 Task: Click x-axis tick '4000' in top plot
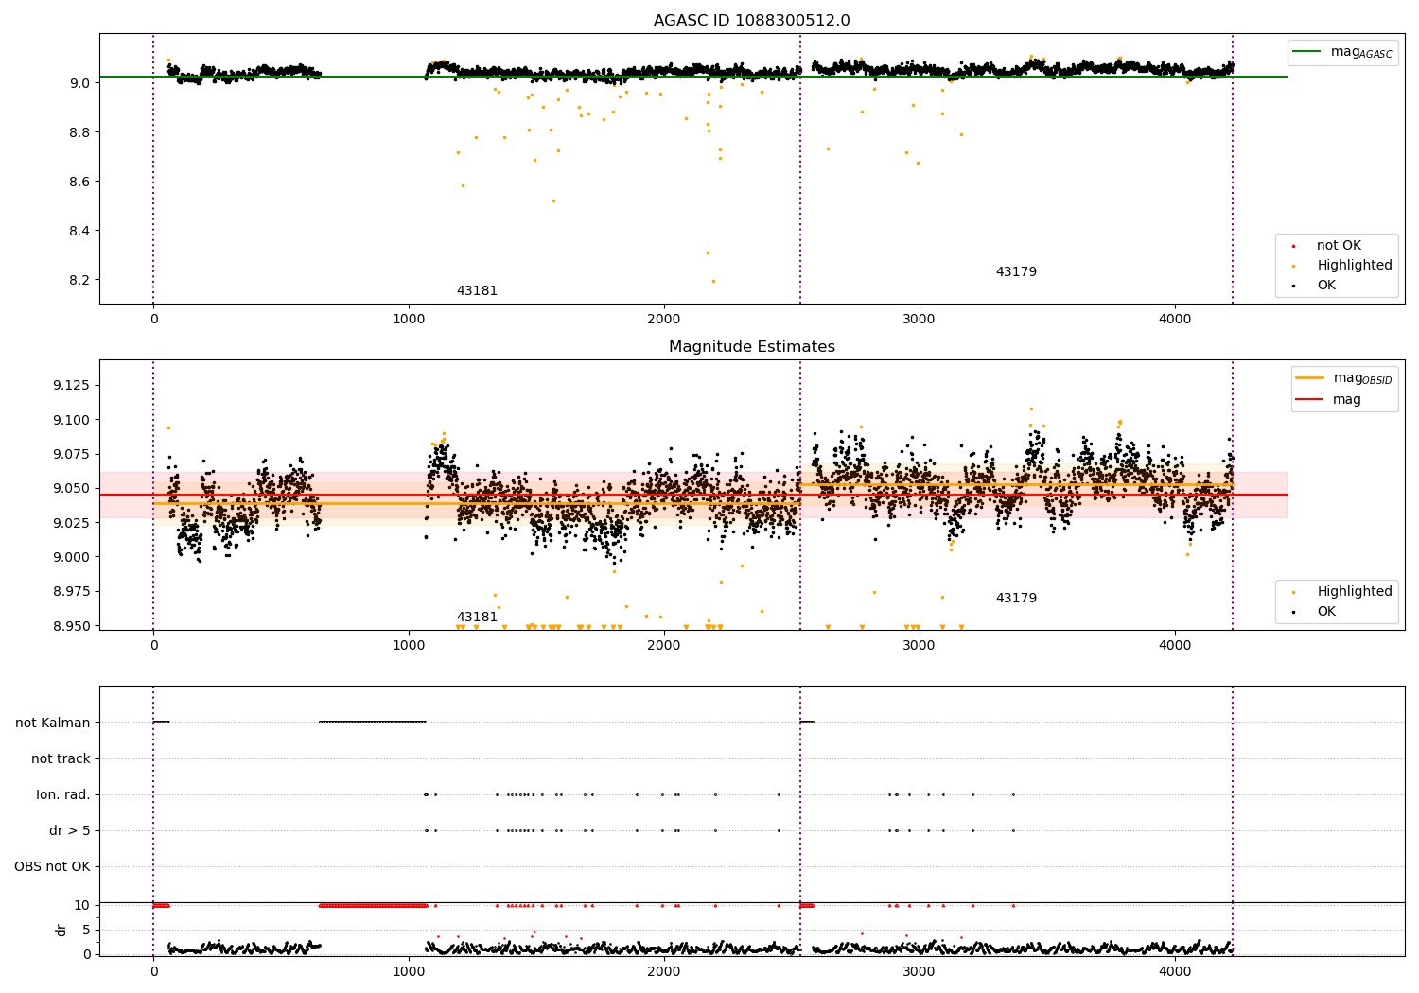1175,320
